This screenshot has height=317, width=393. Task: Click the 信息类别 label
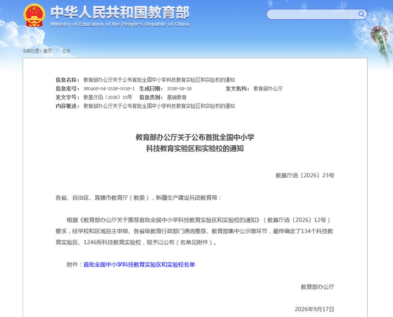[151, 97]
